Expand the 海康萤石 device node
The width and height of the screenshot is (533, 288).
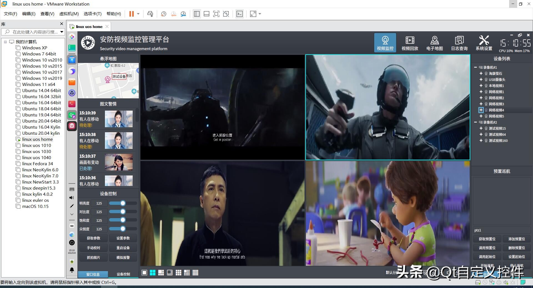481,73
